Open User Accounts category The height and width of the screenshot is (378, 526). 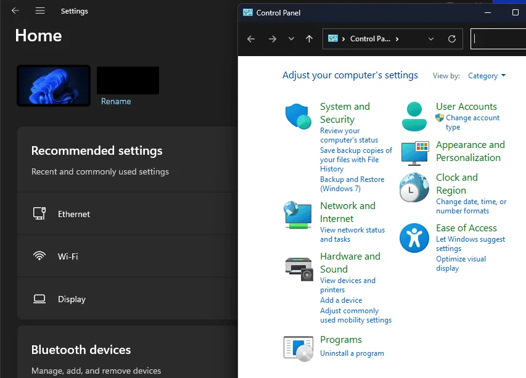[x=466, y=106]
